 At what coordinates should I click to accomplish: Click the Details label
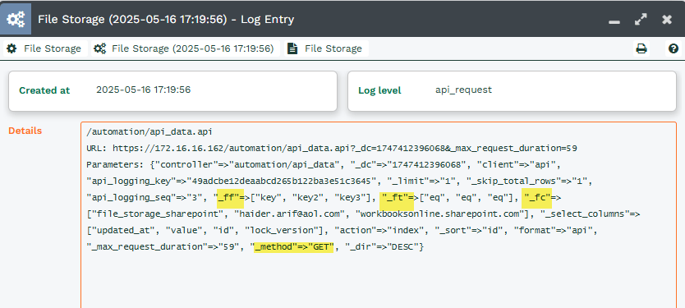25,131
